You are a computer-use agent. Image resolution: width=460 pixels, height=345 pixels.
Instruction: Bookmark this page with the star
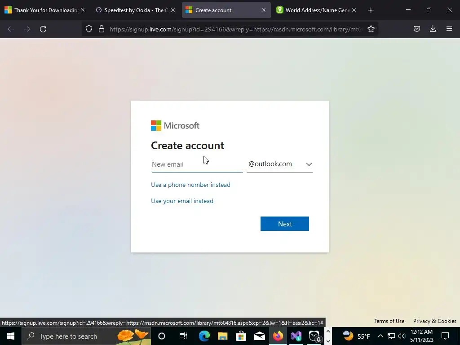coord(371,29)
